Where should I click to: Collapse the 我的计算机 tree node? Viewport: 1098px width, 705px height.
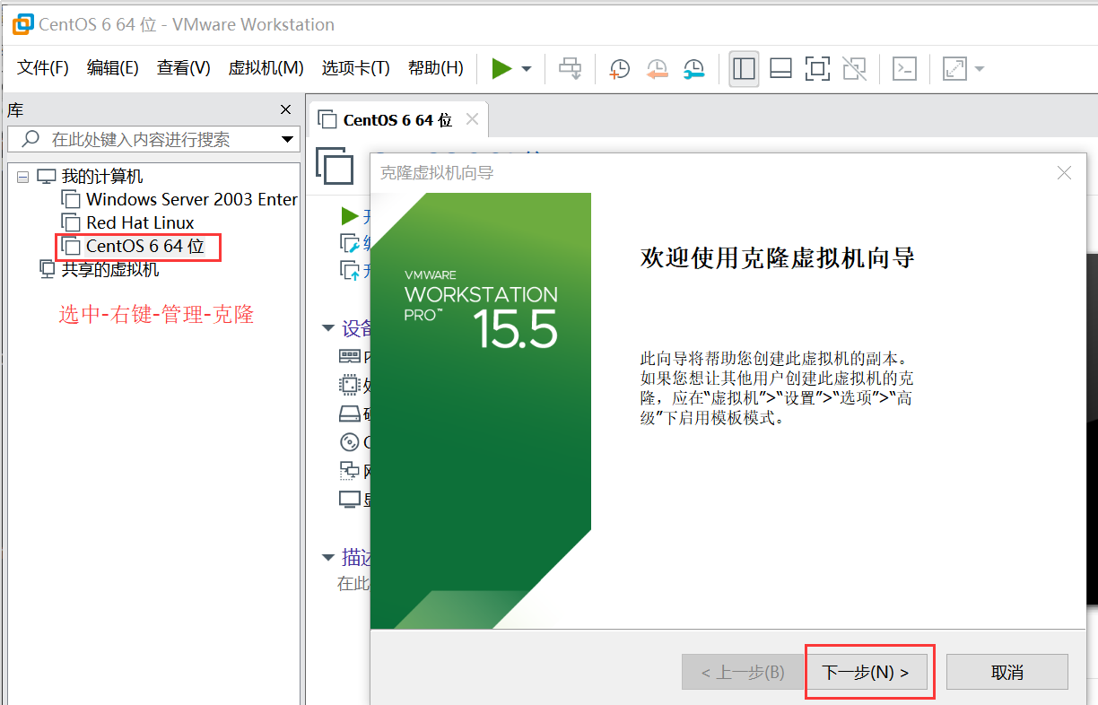23,177
